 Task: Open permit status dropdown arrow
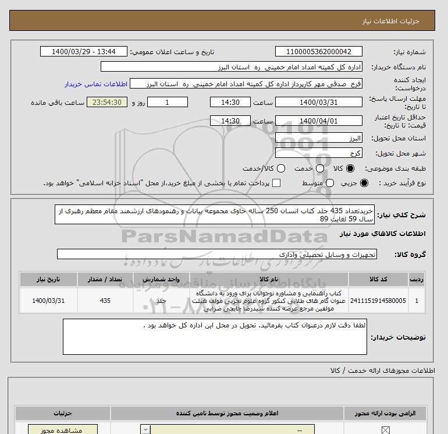[145, 430]
